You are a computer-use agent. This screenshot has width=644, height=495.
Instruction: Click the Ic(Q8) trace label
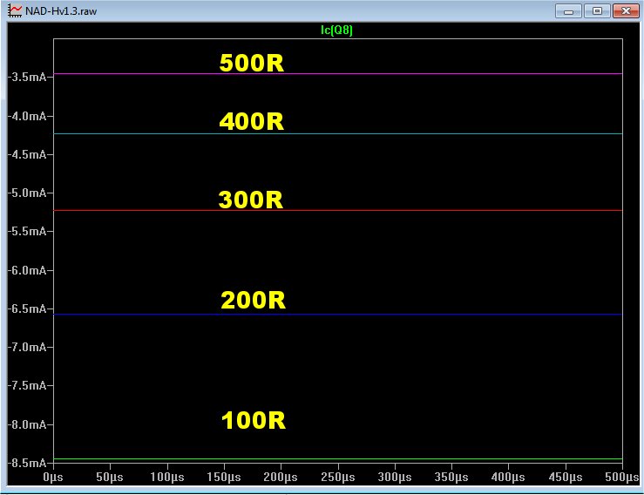point(336,30)
